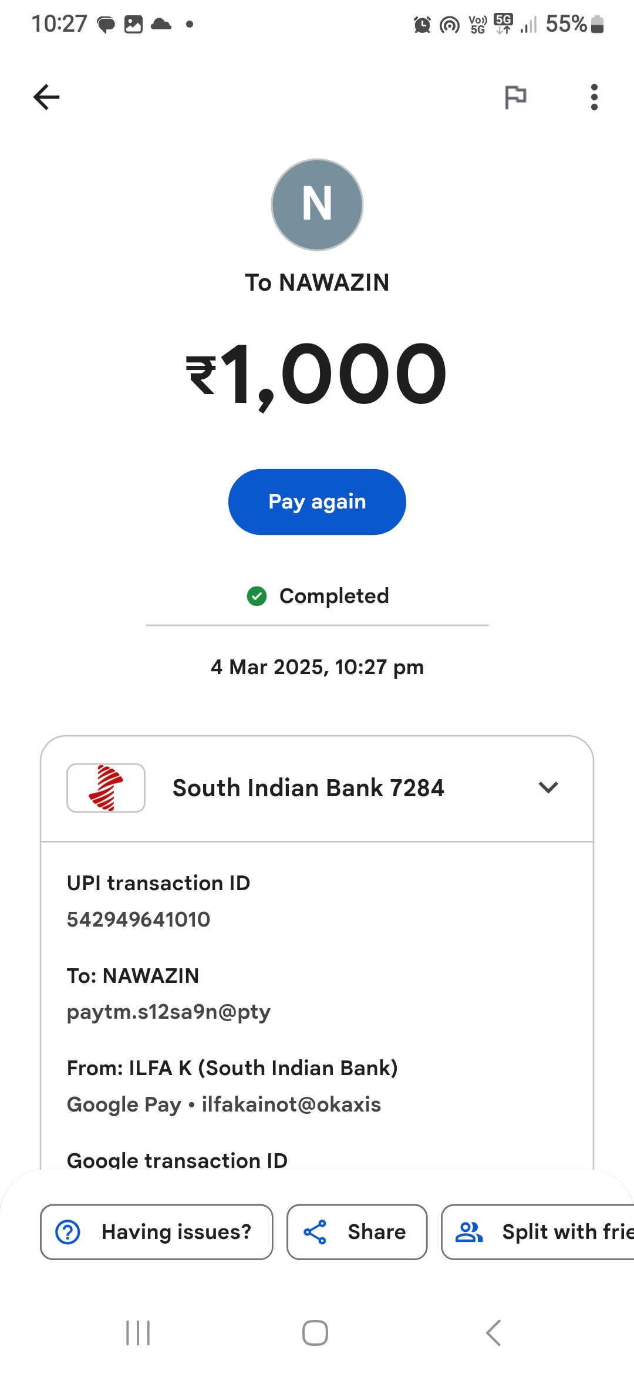This screenshot has height=1374, width=634.
Task: Tap the Android back navigation chevron
Action: [493, 1333]
